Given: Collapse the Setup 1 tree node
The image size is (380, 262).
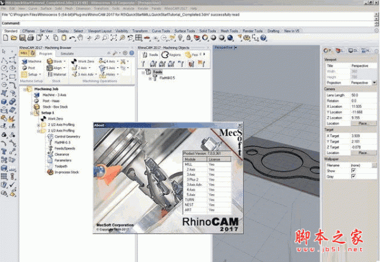Looking at the screenshot, I should point(32,113).
